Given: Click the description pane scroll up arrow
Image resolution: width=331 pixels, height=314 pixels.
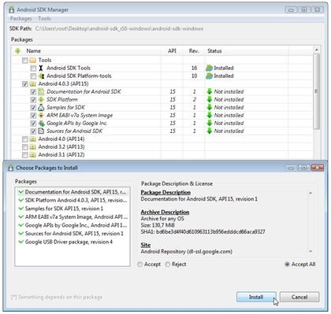Looking at the screenshot, I should pos(311,193).
